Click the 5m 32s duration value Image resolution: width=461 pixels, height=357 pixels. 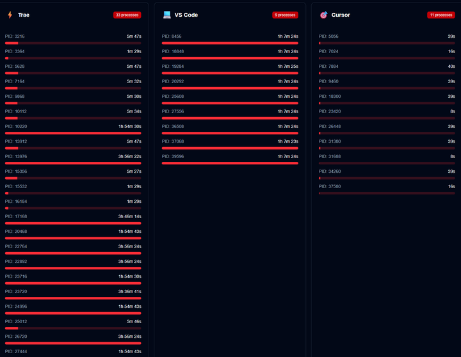[134, 81]
